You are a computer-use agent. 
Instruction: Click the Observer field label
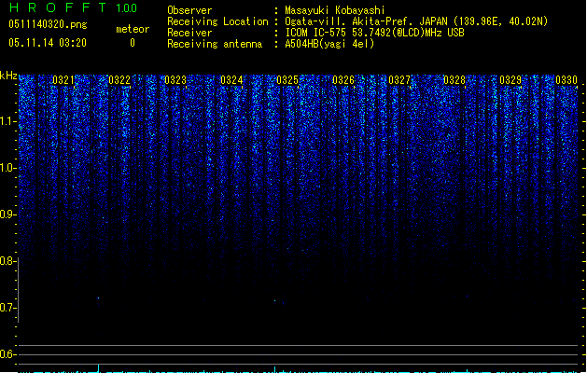tap(189, 10)
